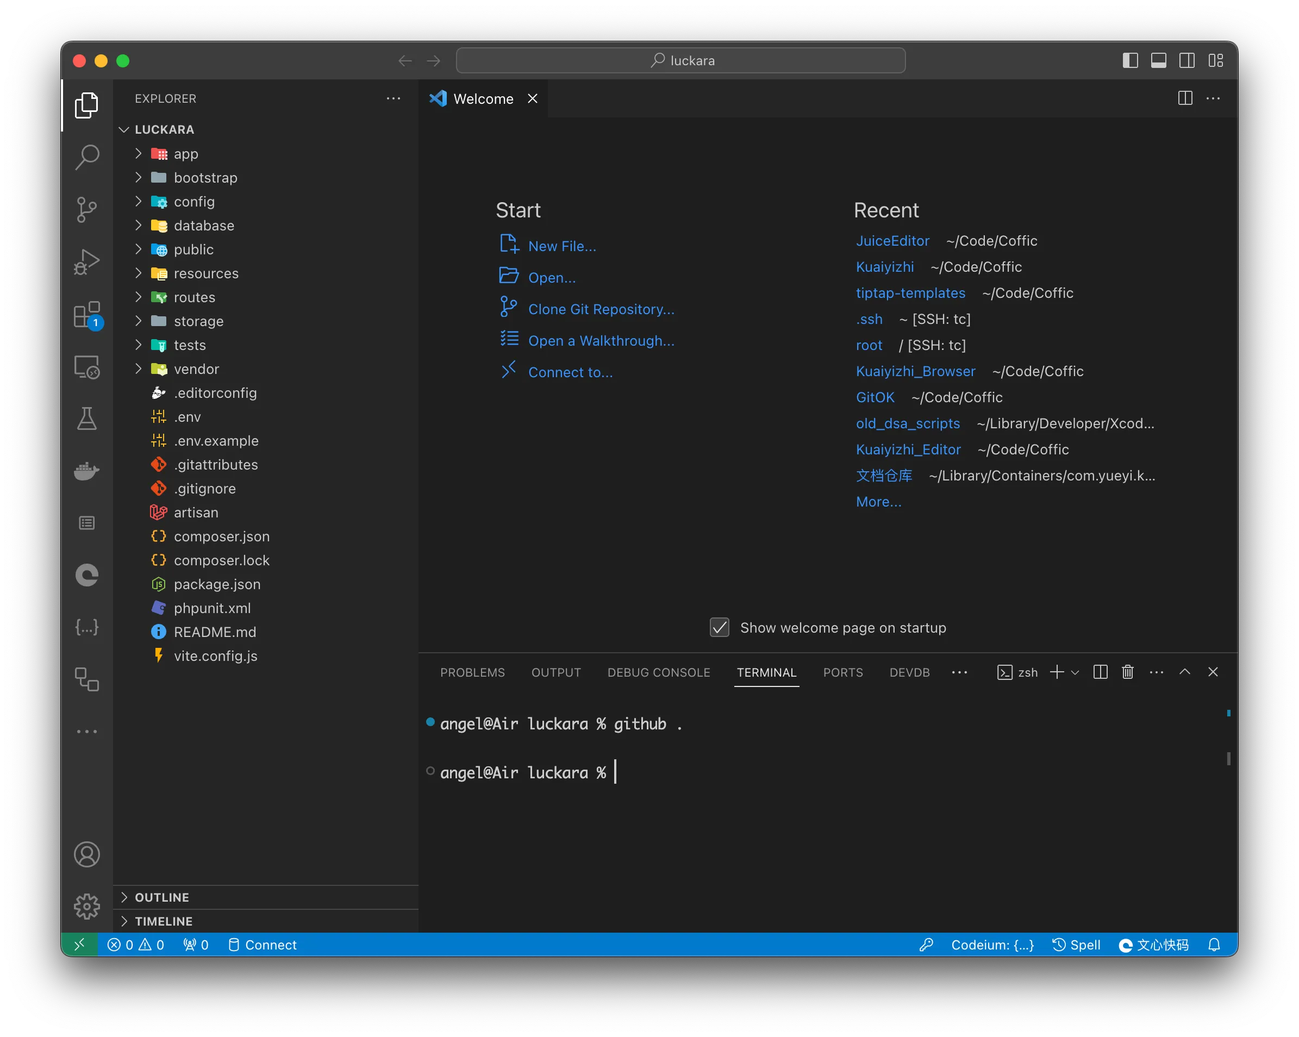Toggle the bottom panel visibility
1299x1037 pixels.
click(x=1158, y=61)
